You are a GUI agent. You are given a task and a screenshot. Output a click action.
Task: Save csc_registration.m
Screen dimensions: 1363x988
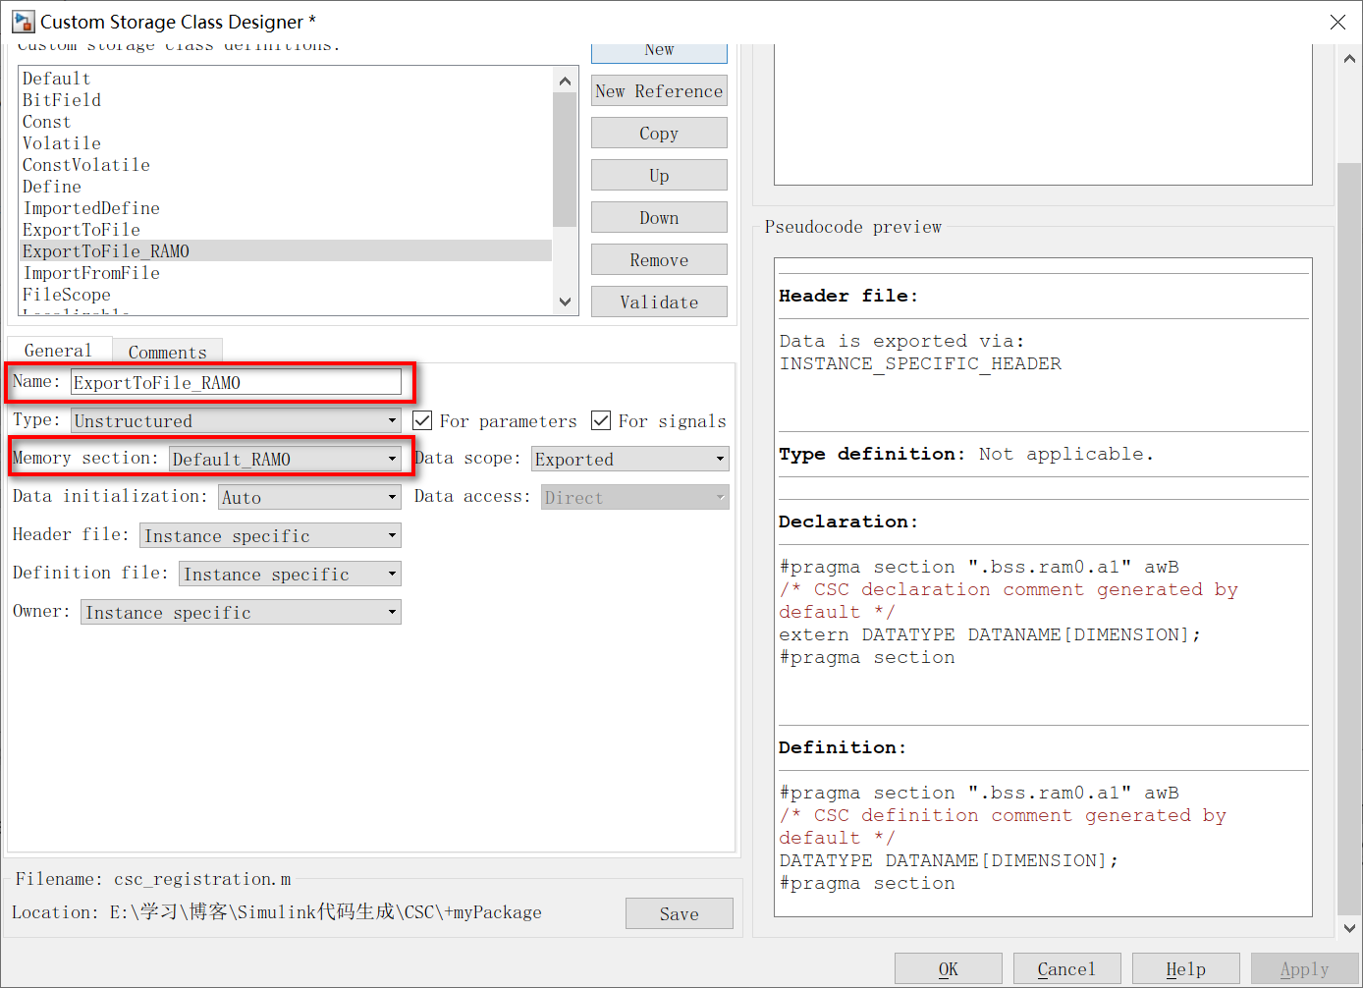point(679,913)
